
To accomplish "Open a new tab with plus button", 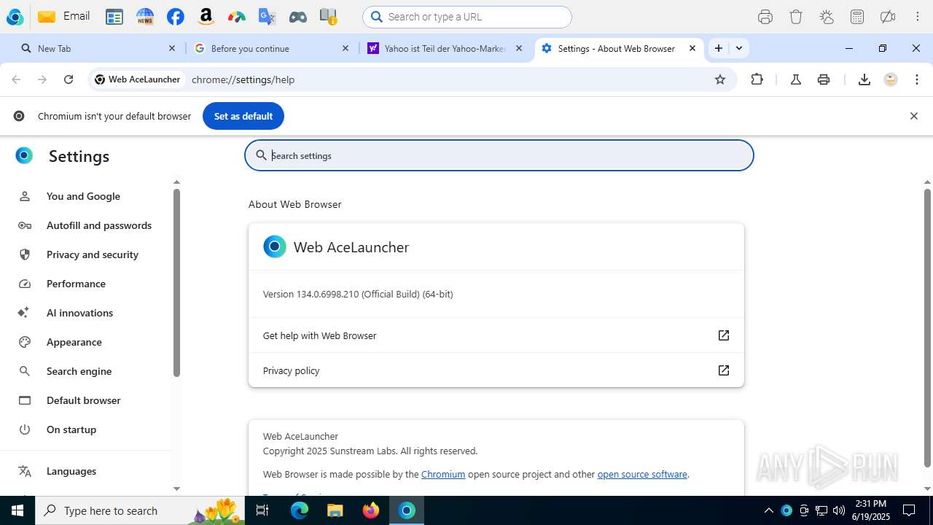I will click(719, 48).
